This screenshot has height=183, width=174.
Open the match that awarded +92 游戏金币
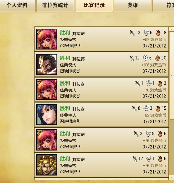pyautogui.click(x=101, y=39)
